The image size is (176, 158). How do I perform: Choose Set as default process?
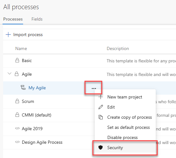click(x=129, y=127)
